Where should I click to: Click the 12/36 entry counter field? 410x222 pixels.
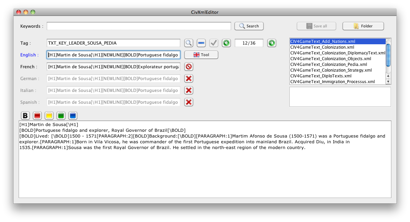tap(249, 43)
